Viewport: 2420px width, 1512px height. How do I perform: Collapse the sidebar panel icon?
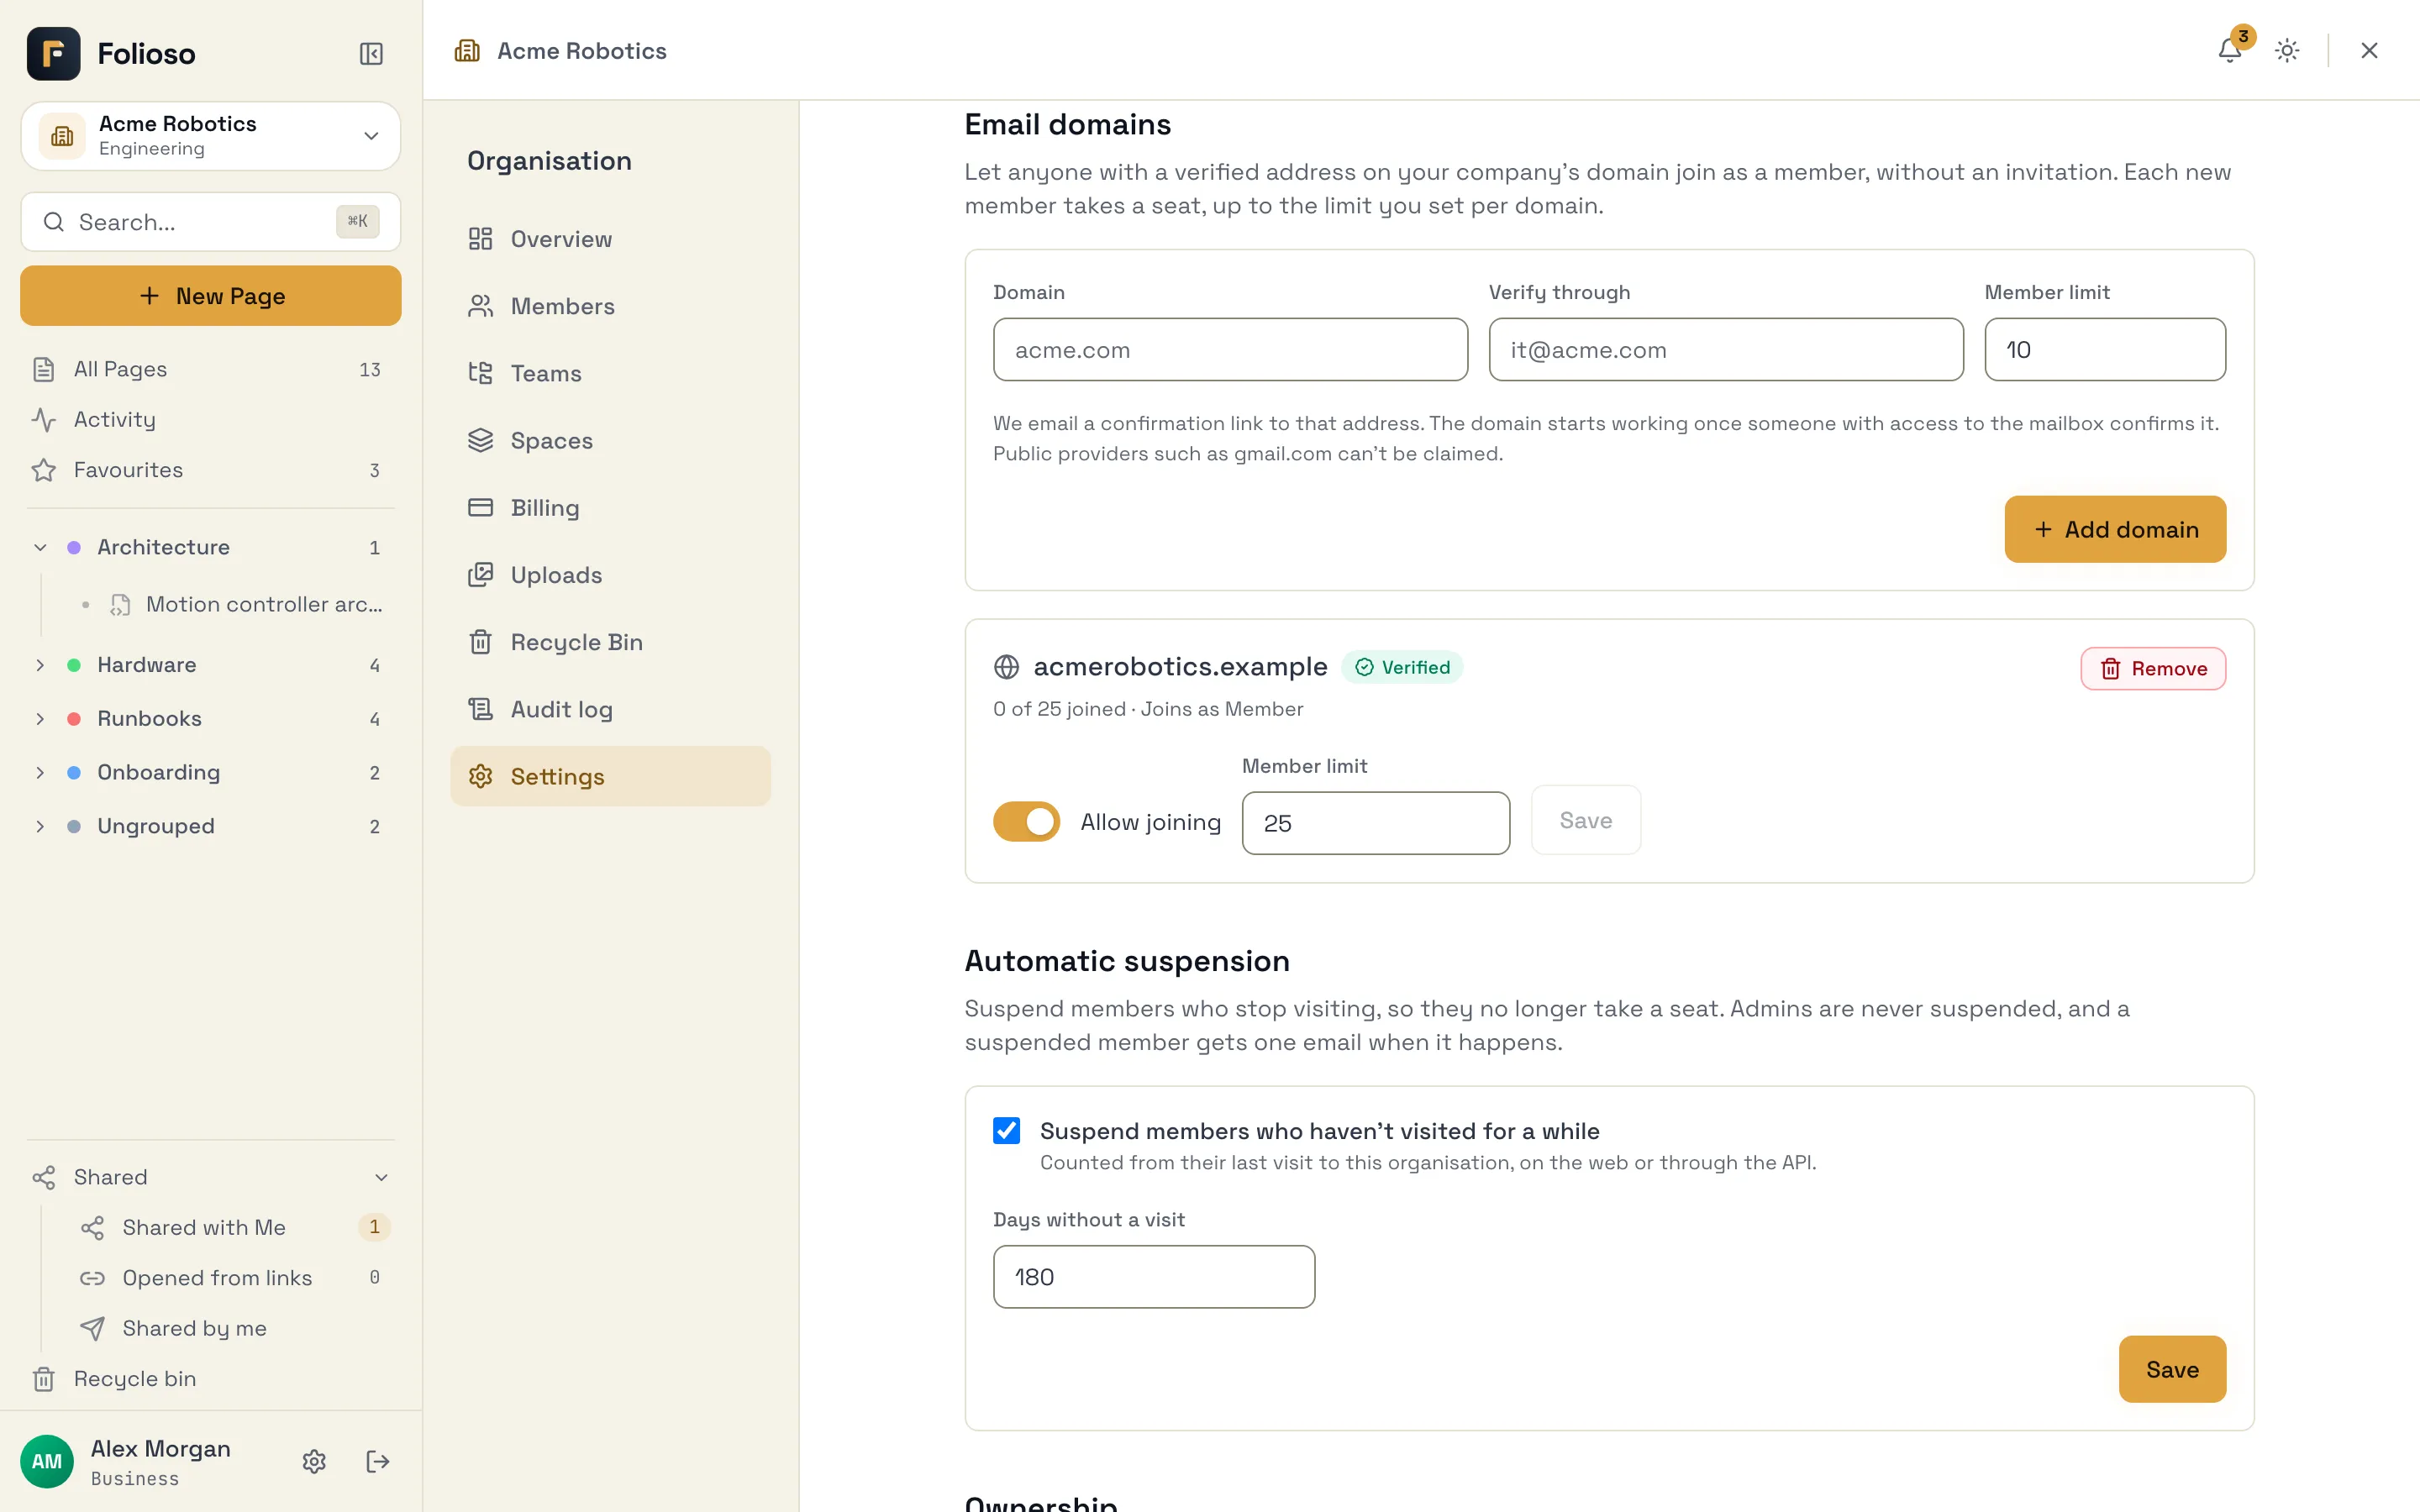tap(371, 53)
